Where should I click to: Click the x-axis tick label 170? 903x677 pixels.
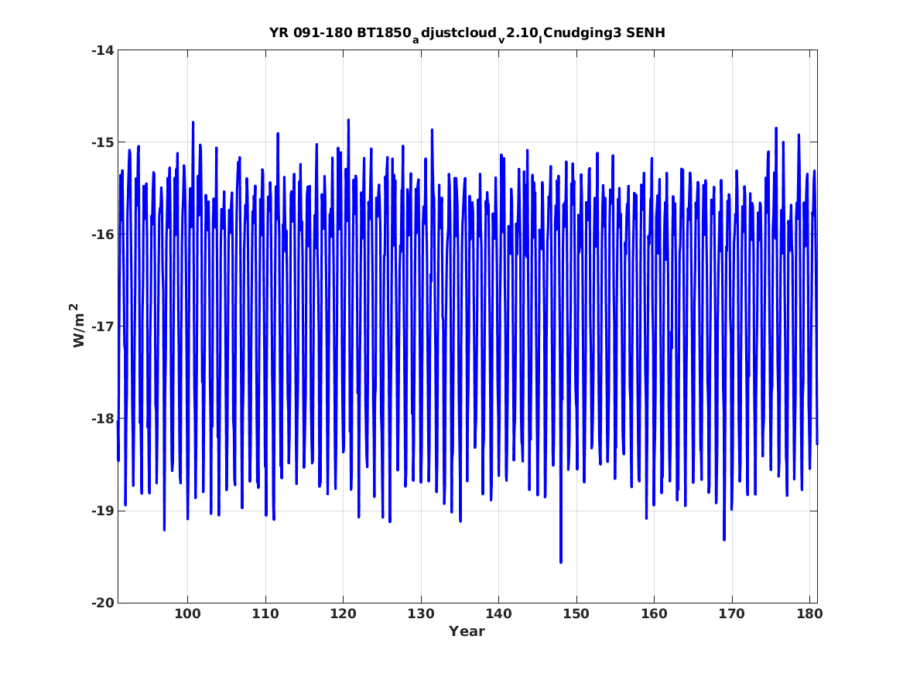732,614
